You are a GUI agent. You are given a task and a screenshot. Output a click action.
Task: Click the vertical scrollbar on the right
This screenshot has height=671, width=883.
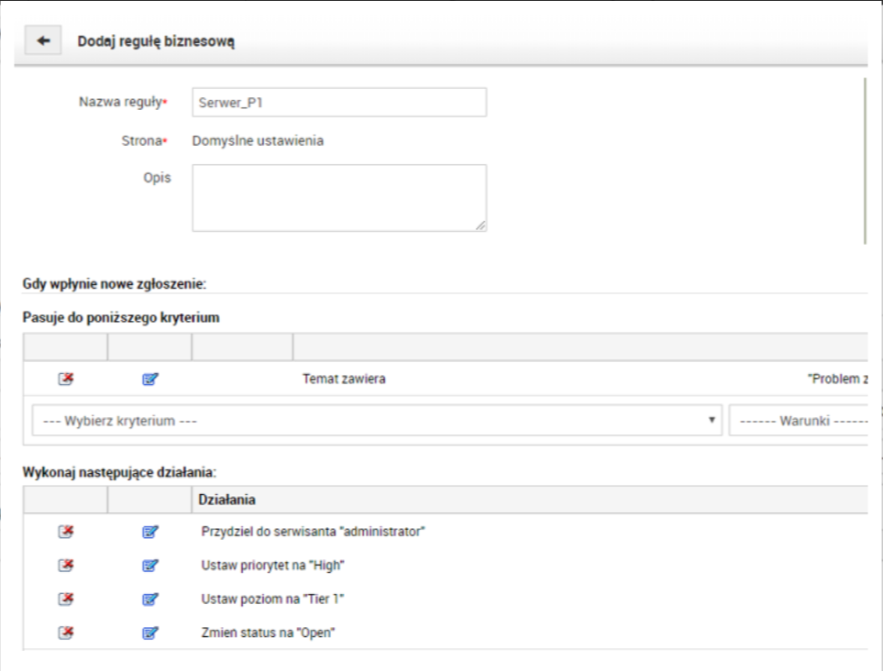coord(866,160)
